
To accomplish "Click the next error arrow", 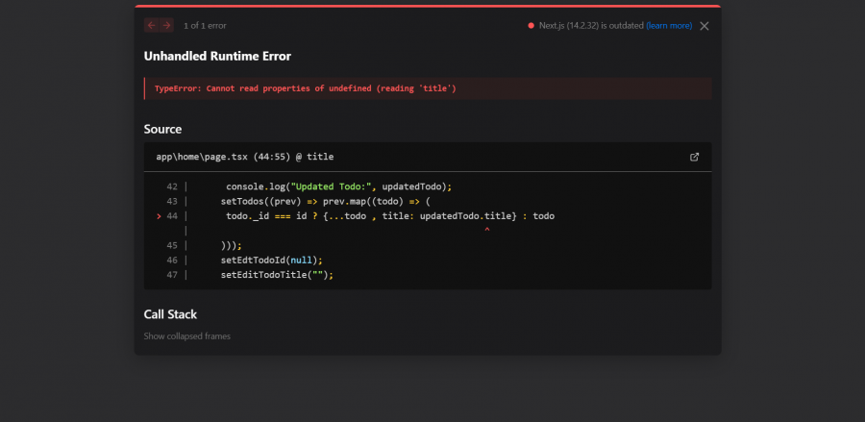I will pos(167,25).
